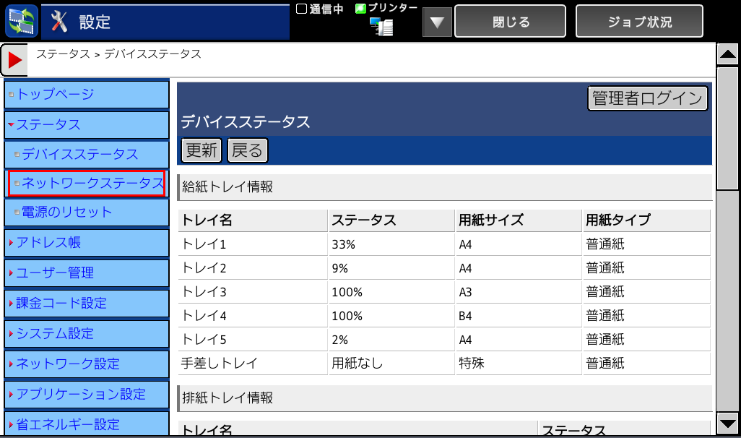Click the printer network status icon

(381, 27)
